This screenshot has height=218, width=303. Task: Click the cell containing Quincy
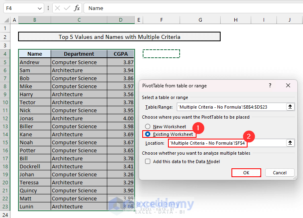(x=35, y=190)
